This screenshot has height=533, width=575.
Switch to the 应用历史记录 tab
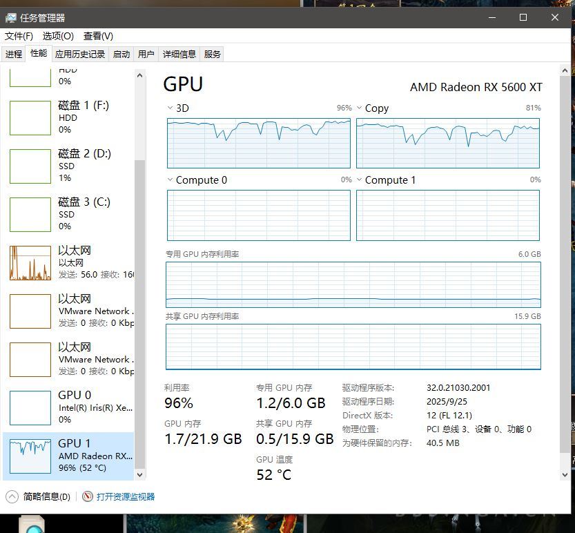coord(80,54)
